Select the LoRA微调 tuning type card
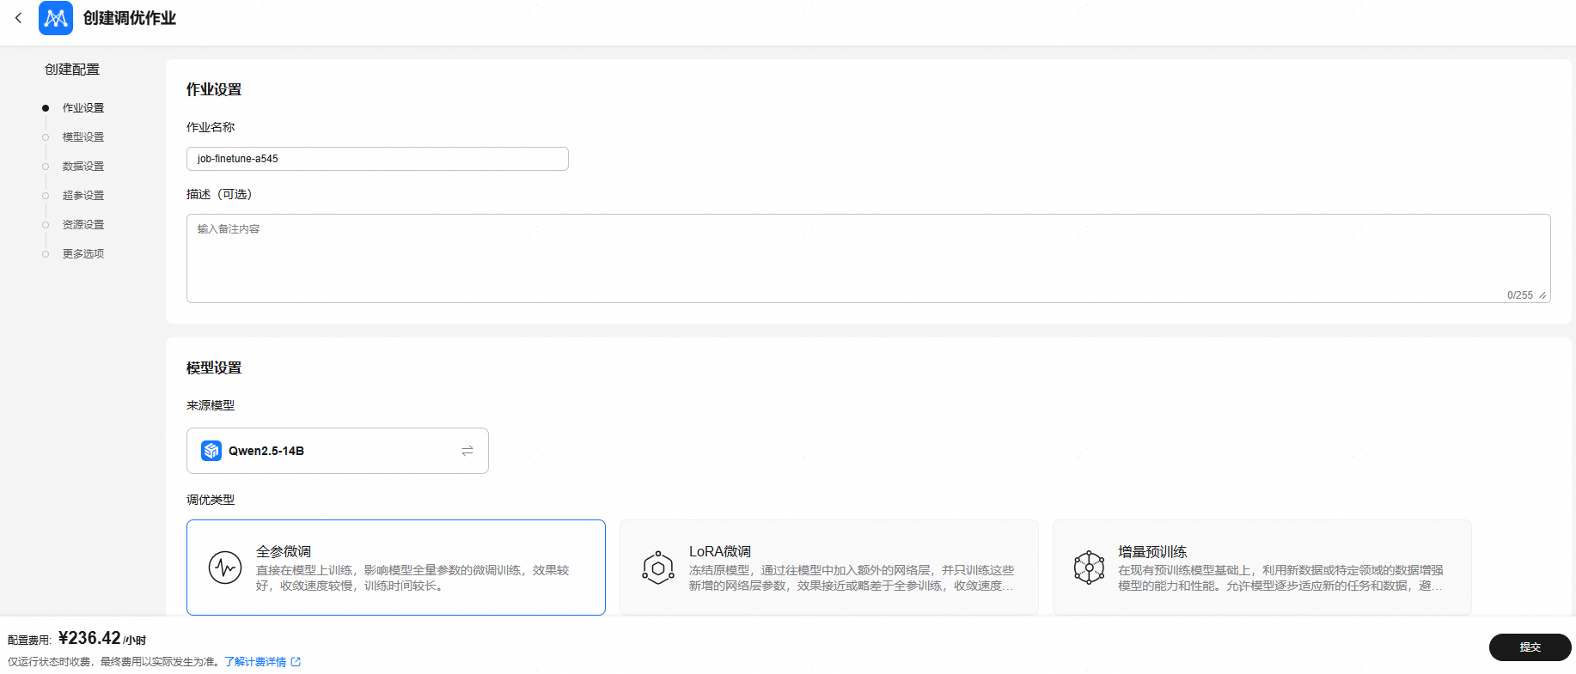1576x674 pixels. (828, 568)
